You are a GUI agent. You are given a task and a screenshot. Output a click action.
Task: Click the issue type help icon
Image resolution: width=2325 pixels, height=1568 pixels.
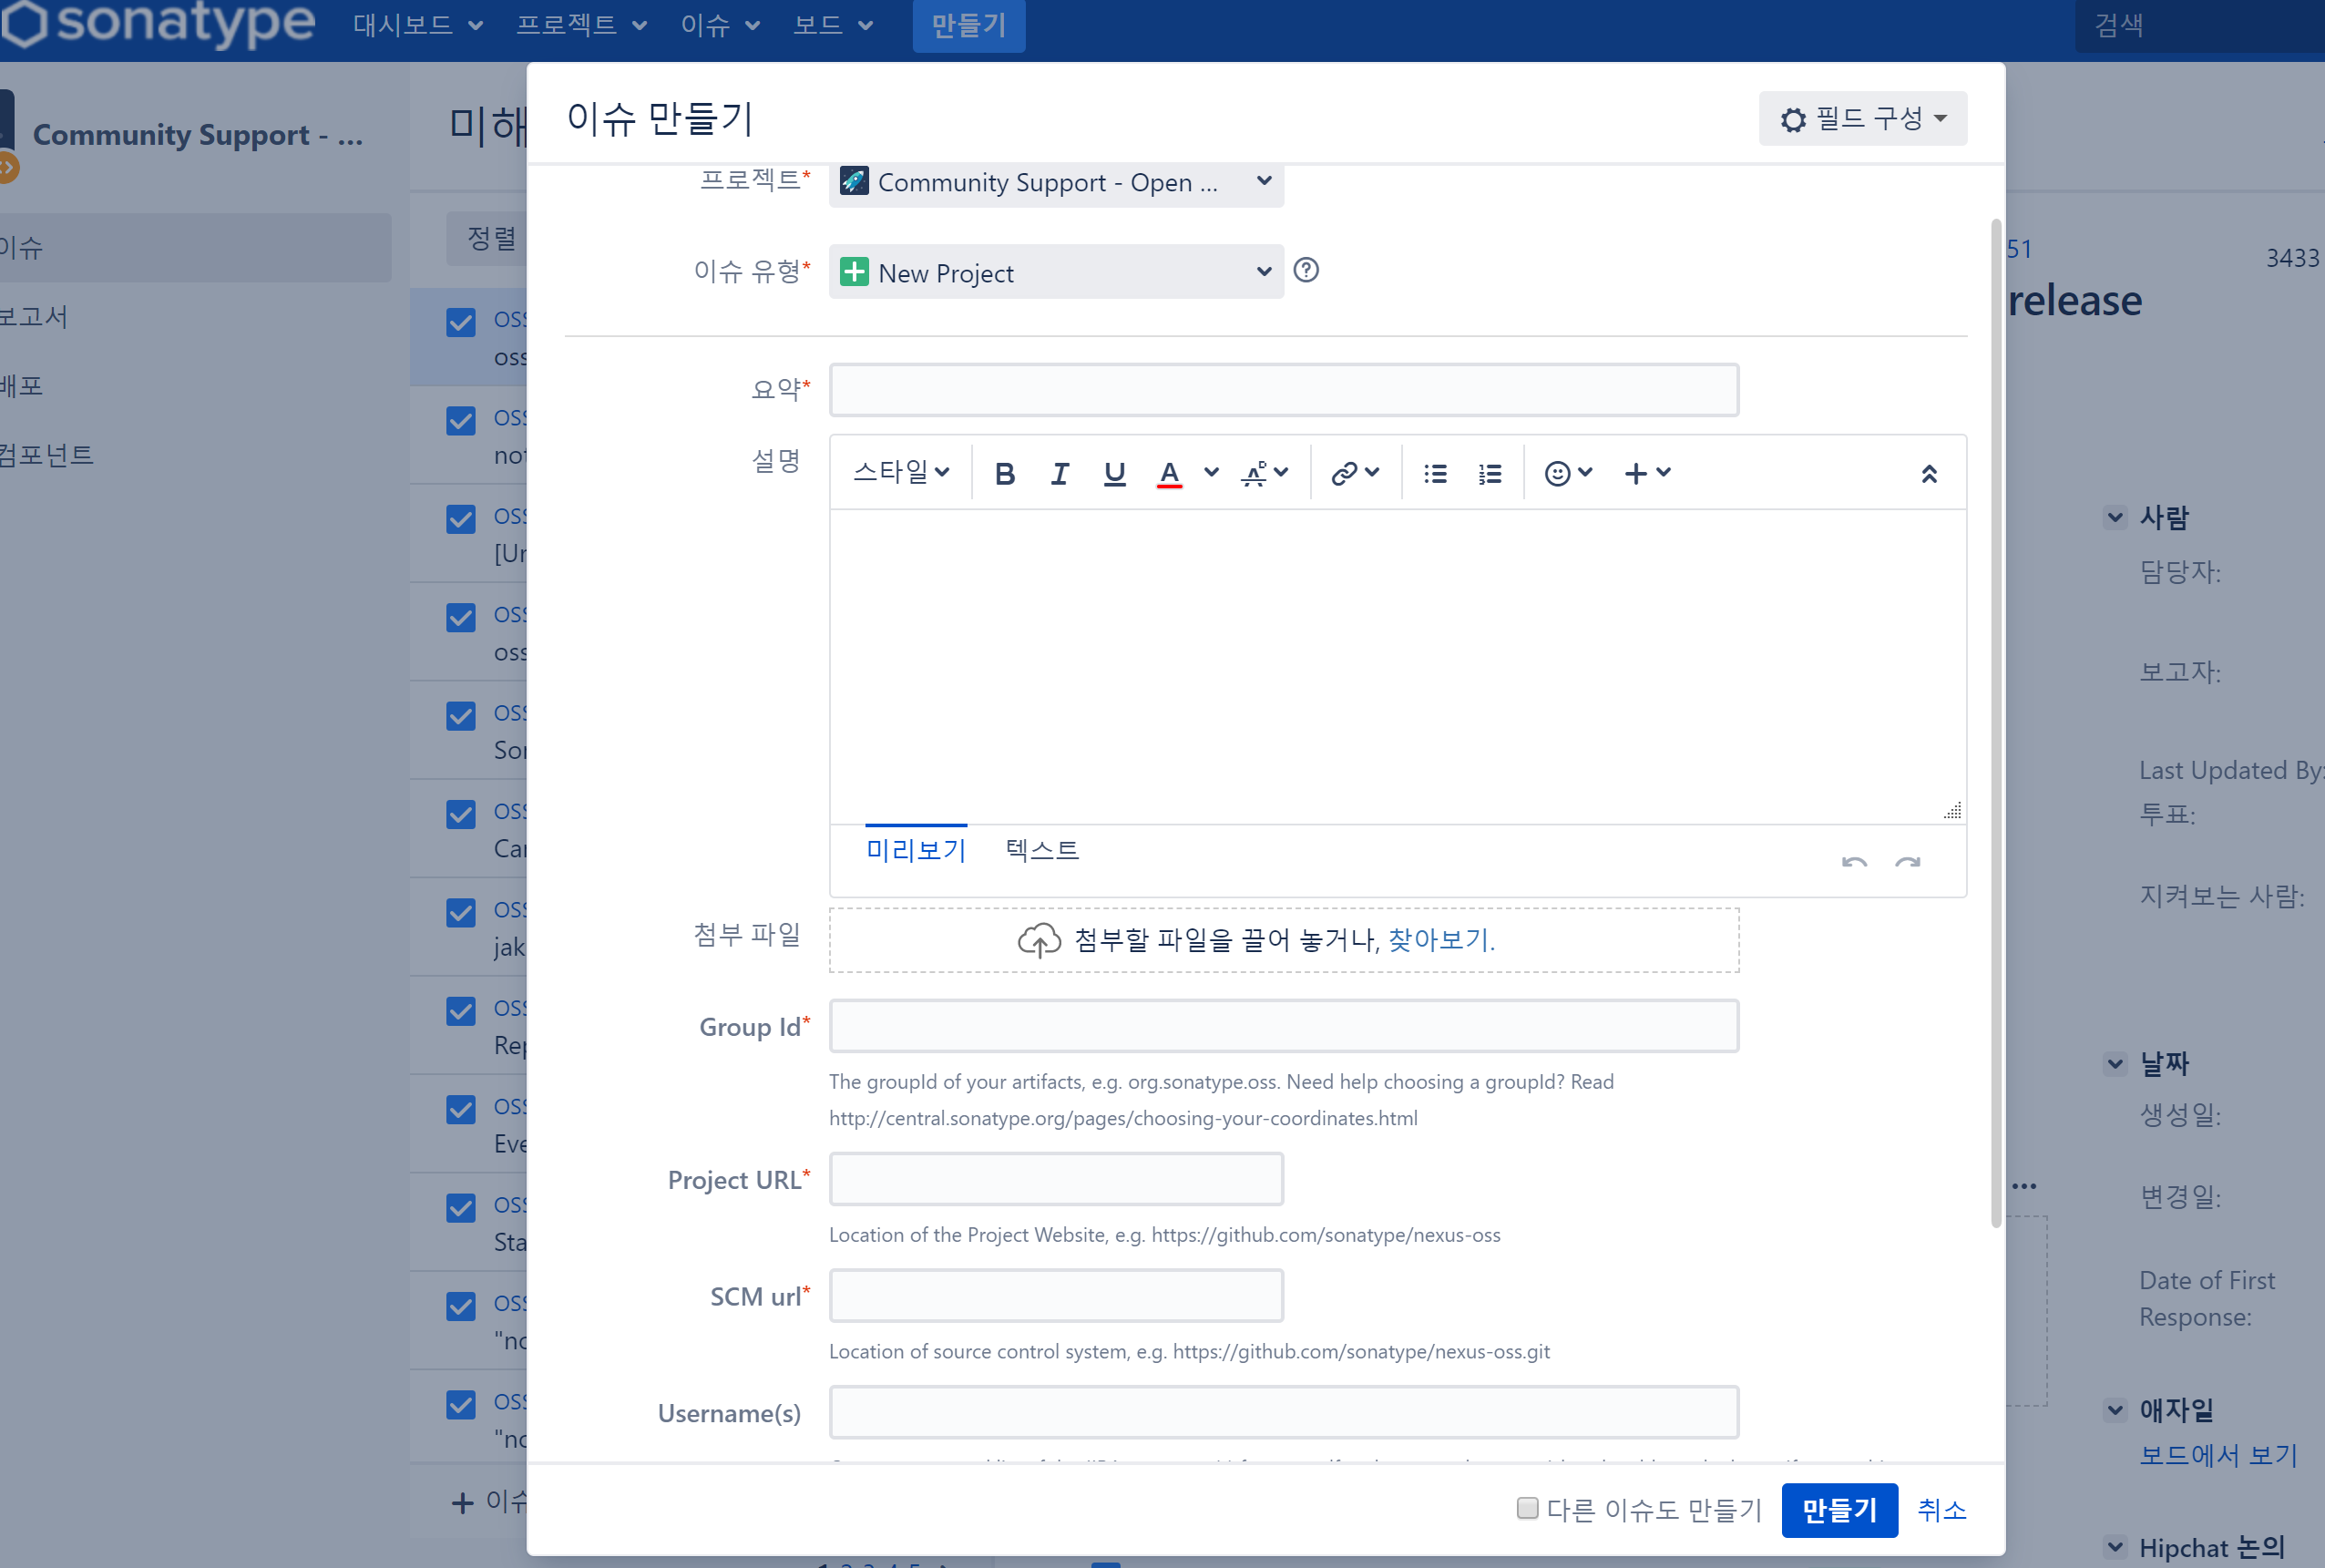(1305, 270)
